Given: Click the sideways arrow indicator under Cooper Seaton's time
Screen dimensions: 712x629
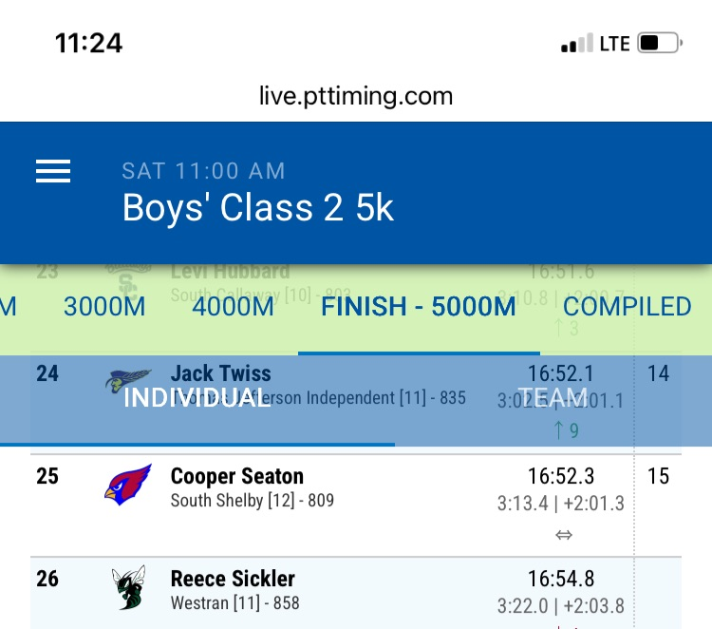Looking at the screenshot, I should pos(564,535).
